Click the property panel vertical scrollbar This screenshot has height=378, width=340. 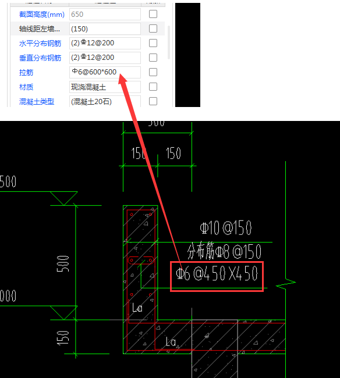(169, 42)
